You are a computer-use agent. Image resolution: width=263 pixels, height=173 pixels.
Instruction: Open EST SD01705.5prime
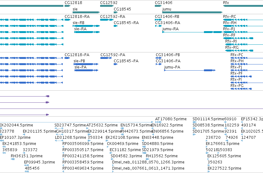pyautogui.click(x=208, y=131)
